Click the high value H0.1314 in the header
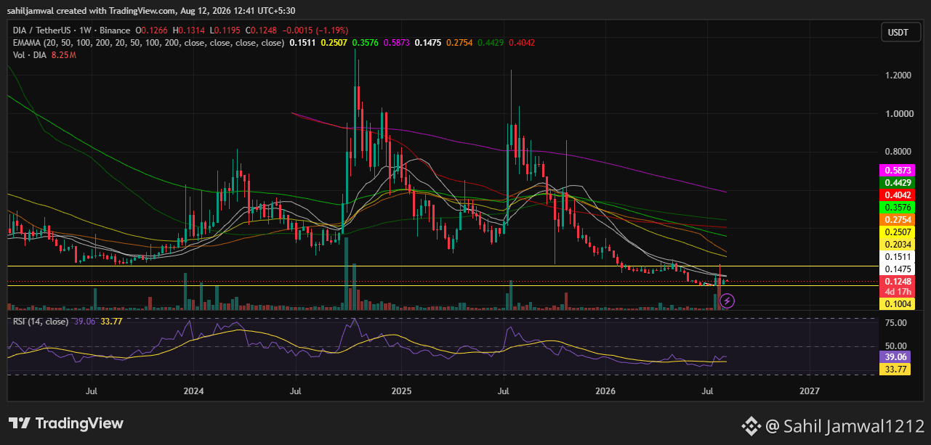 click(189, 30)
